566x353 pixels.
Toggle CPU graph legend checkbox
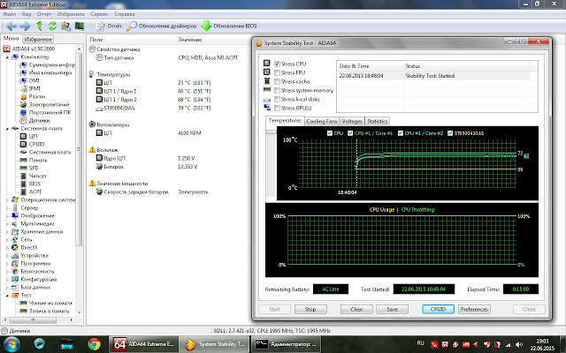coord(330,133)
